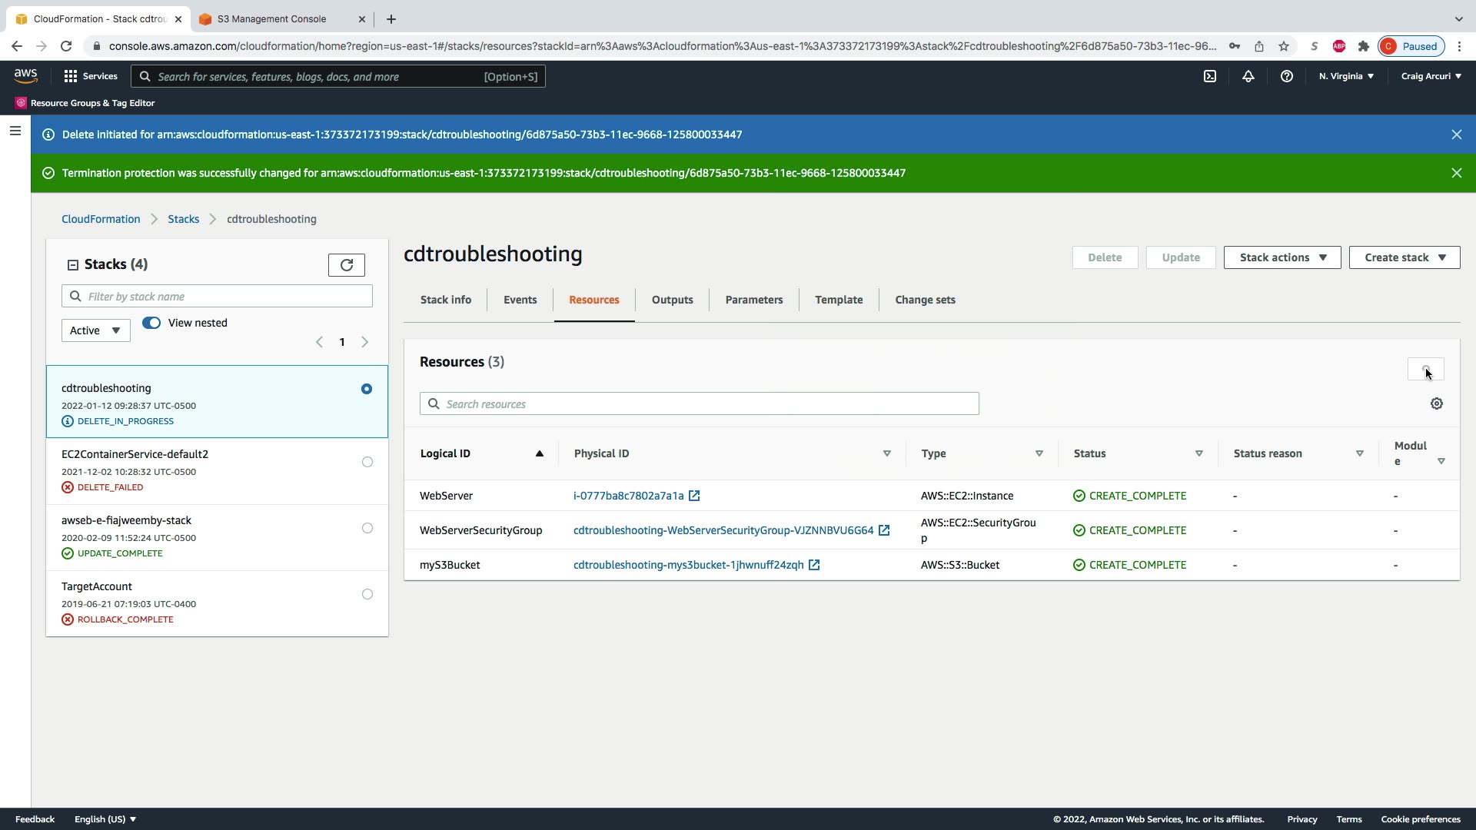Open the Active stack filter dropdown

95,330
